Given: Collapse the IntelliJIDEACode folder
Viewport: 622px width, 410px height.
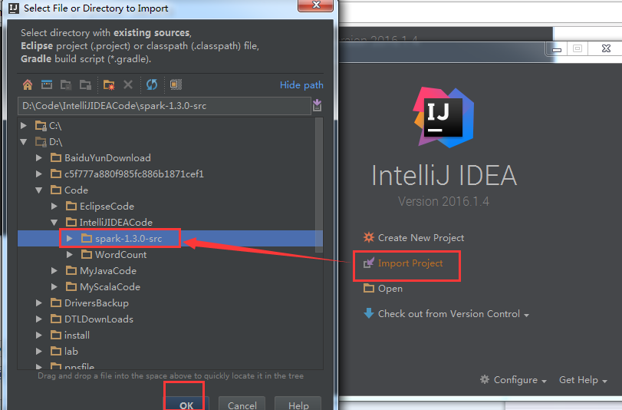Looking at the screenshot, I should point(54,223).
